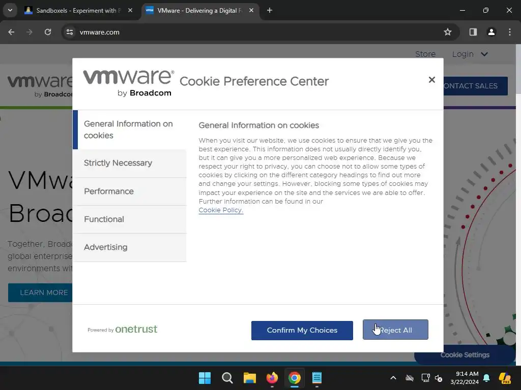Screen dimensions: 521x390
Task: Open the Advertising cookie category
Action: (x=130, y=247)
